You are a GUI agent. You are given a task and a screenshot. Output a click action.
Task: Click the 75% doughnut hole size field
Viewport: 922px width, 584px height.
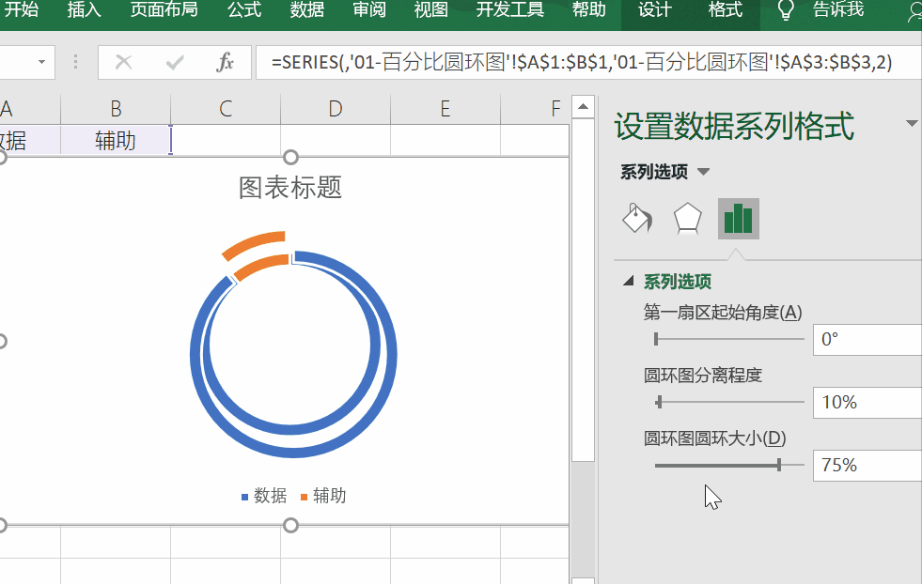coord(867,466)
